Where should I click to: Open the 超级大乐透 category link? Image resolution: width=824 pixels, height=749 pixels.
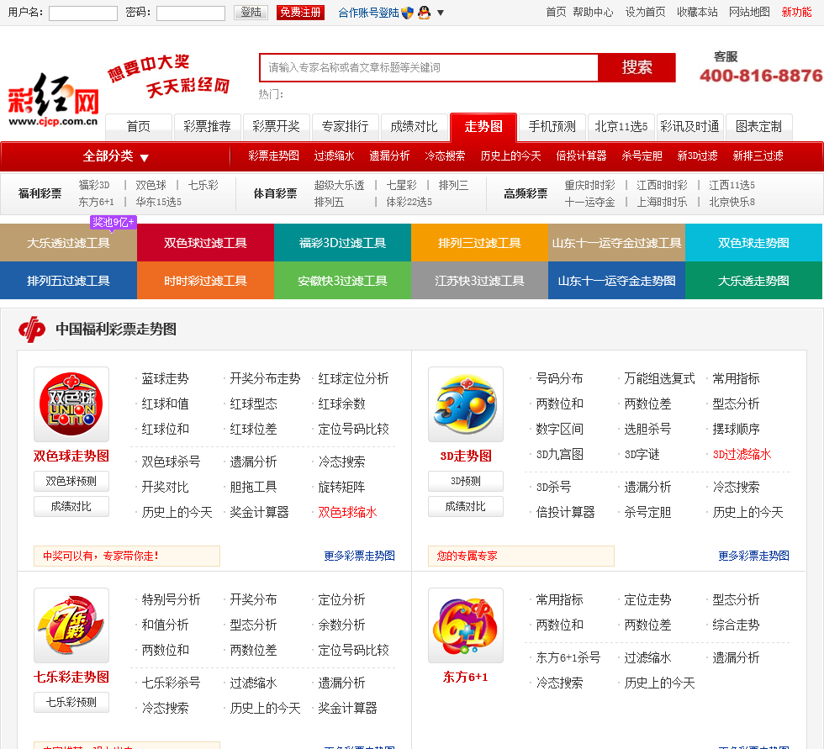339,186
